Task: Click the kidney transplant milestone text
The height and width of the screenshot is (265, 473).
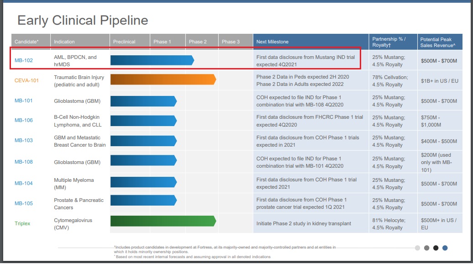Action: click(304, 223)
